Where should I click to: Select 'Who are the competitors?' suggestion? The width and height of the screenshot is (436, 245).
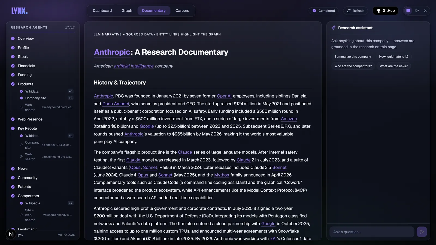click(353, 66)
